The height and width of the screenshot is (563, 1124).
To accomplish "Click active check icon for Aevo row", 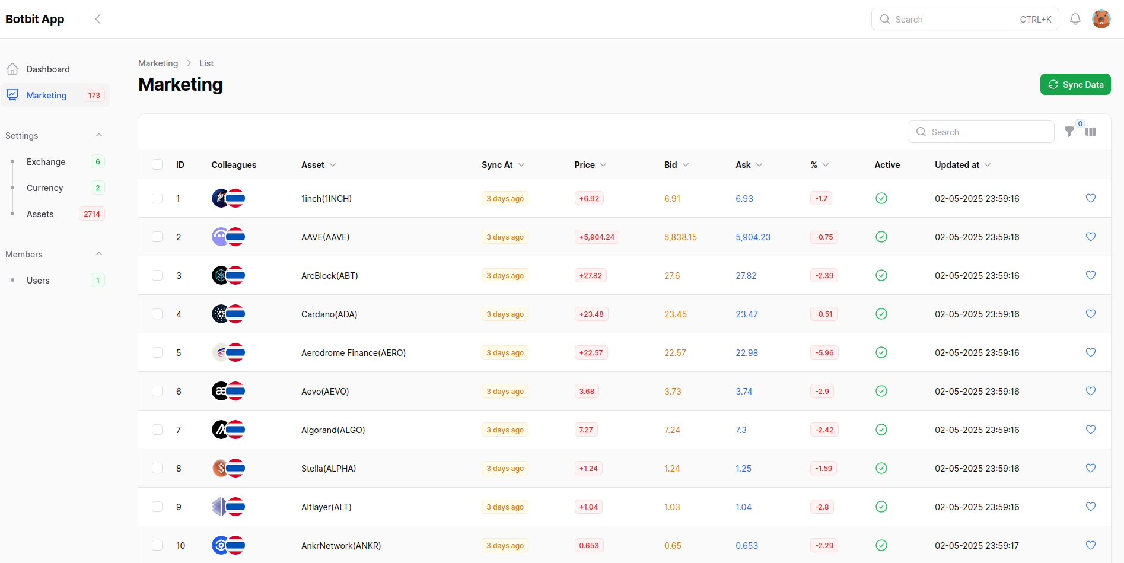I will 881,391.
